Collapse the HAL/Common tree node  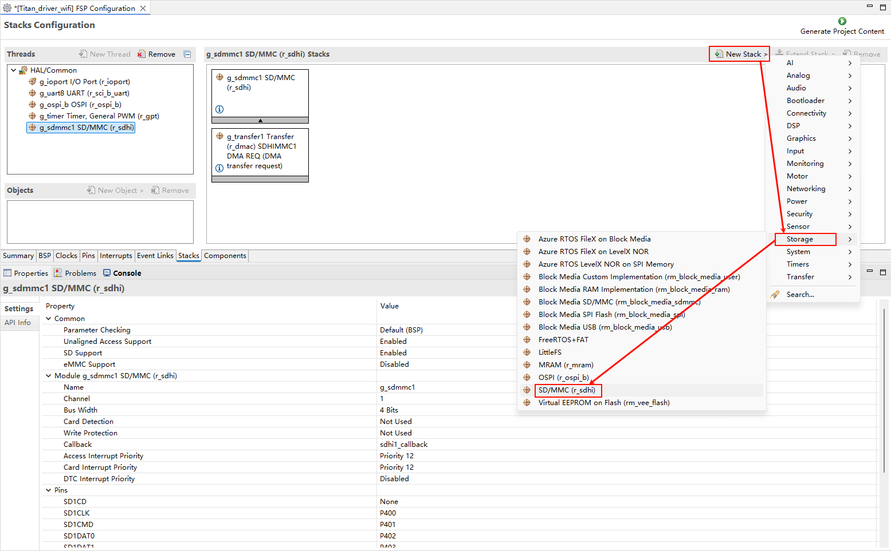point(14,70)
